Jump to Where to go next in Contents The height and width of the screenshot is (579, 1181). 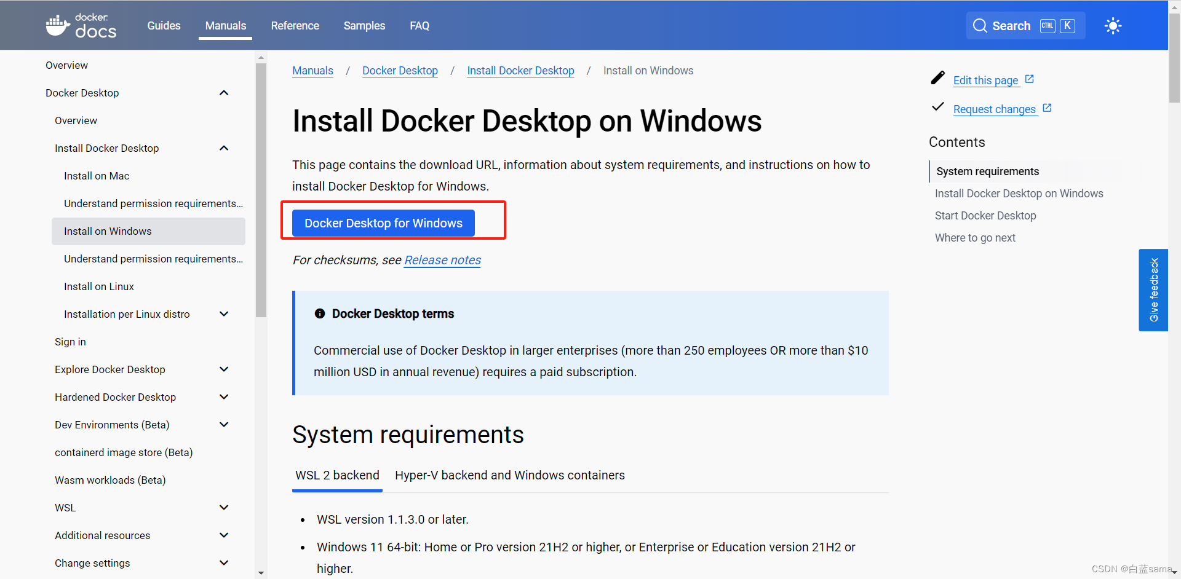975,238
